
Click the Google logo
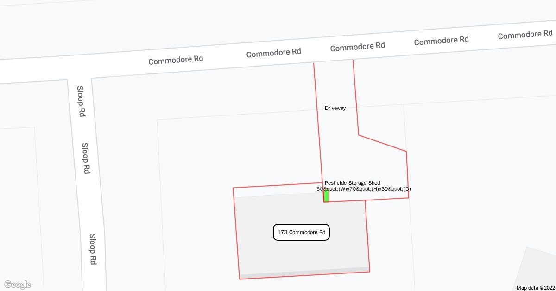coord(17,285)
